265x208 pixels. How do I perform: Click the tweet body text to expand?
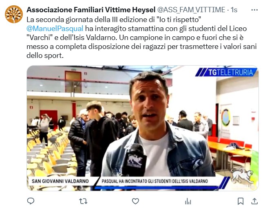(x=141, y=38)
